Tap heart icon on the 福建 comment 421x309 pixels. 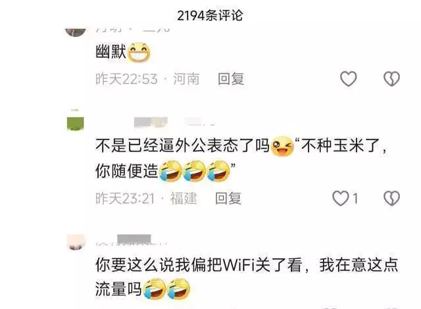coord(341,199)
